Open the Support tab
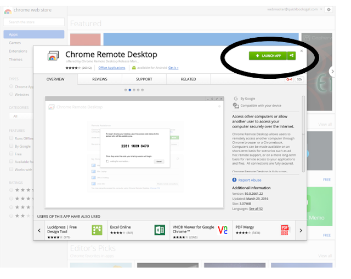The width and height of the screenshot is (351, 279). click(144, 79)
